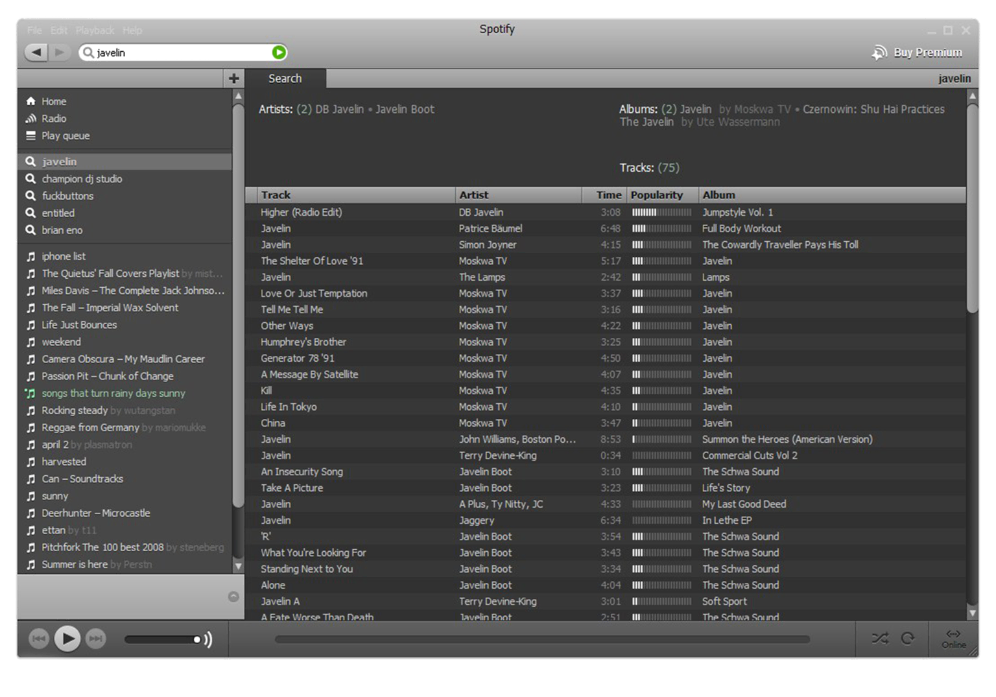The width and height of the screenshot is (996, 697).
Task: Toggle shuffle mode
Action: point(880,639)
